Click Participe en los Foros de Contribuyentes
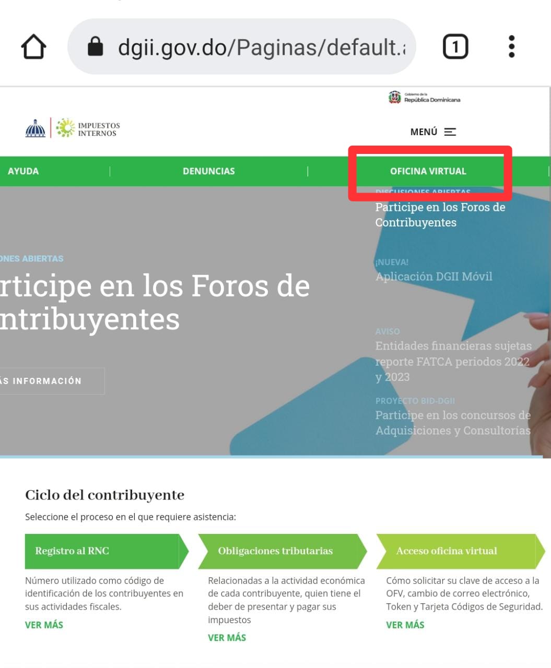The image size is (551, 668). [x=440, y=214]
